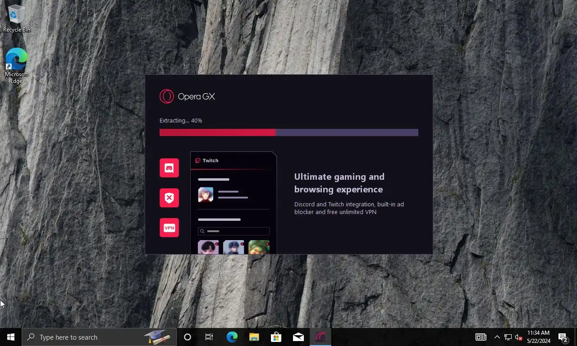Image resolution: width=577 pixels, height=346 pixels.
Task: Click 'Ultimate gaming and browsing experience' heading
Action: pos(339,183)
